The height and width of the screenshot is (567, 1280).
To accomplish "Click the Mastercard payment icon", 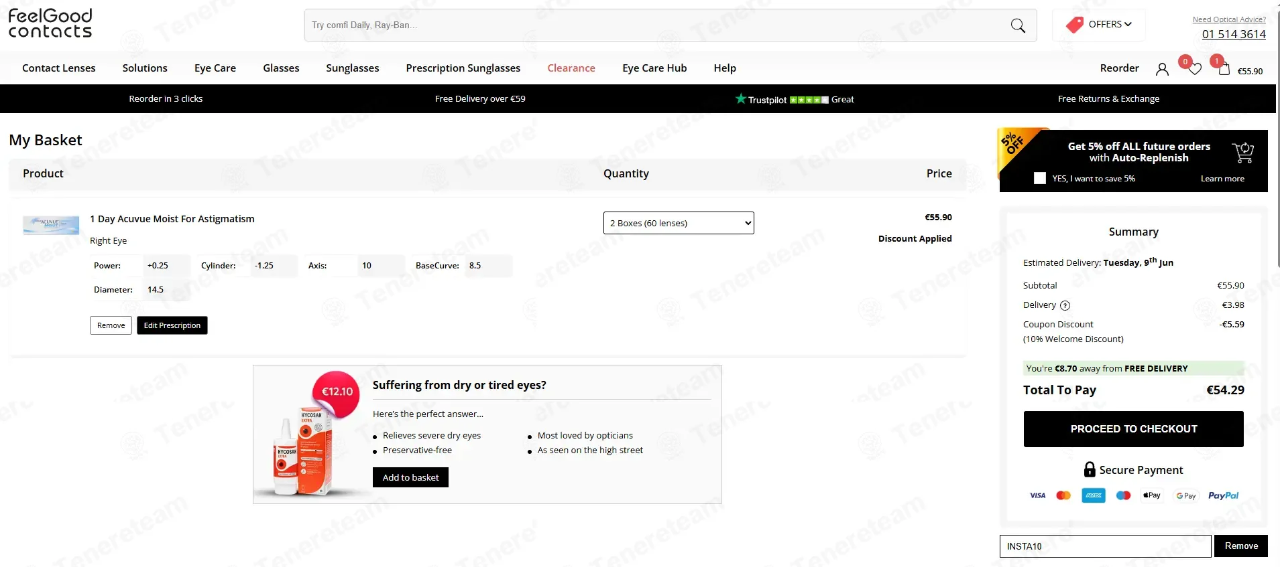I will (x=1063, y=495).
